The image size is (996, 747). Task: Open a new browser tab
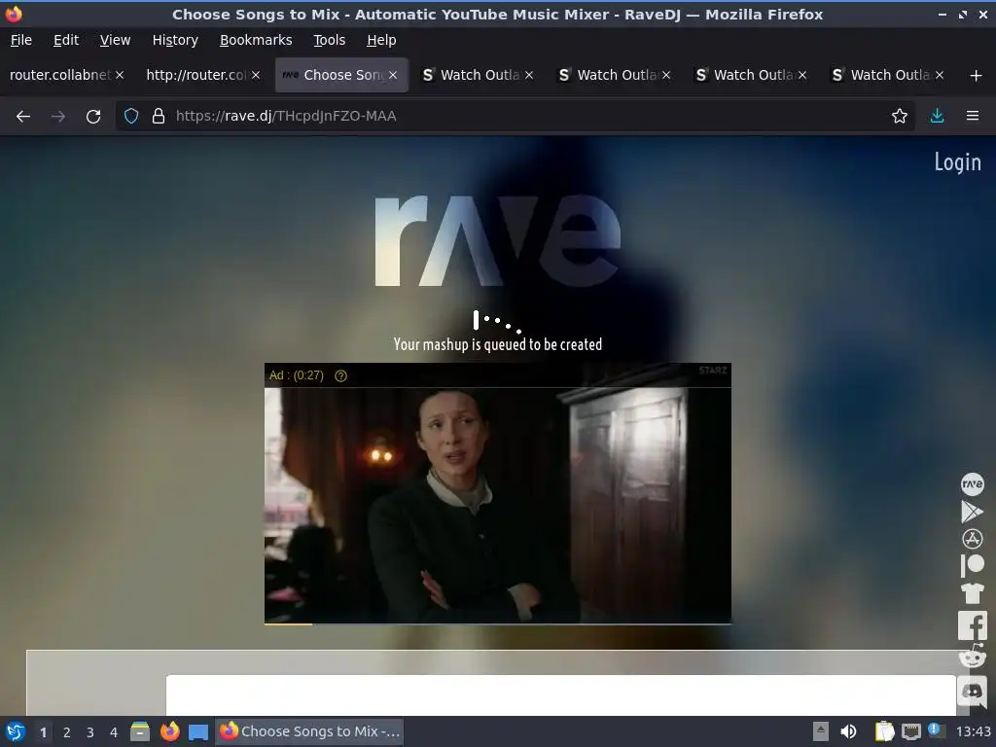[x=976, y=76]
